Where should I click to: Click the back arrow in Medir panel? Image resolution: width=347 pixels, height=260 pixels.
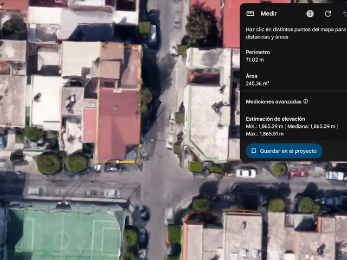click(x=345, y=14)
